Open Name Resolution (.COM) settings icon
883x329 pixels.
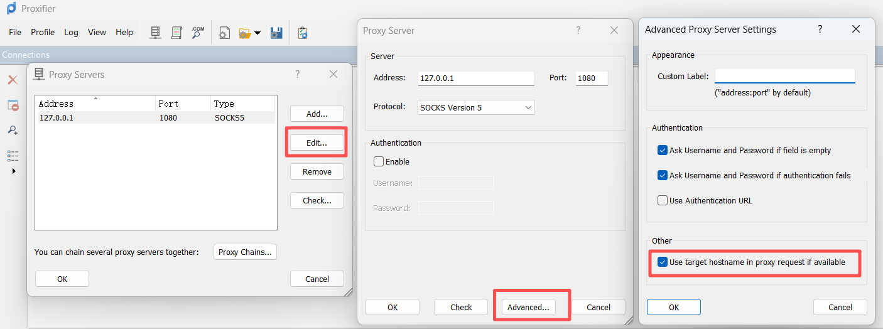(x=198, y=32)
